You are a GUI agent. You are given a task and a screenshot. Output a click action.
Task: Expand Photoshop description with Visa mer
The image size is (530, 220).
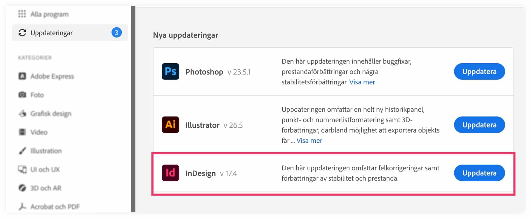click(x=362, y=82)
